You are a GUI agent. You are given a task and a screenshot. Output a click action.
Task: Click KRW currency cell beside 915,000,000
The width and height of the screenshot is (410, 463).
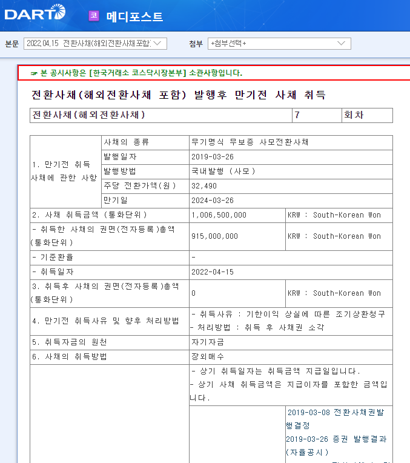pyautogui.click(x=339, y=236)
